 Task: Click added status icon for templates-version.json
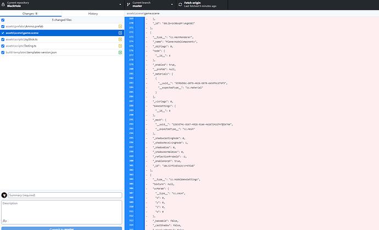(120, 53)
